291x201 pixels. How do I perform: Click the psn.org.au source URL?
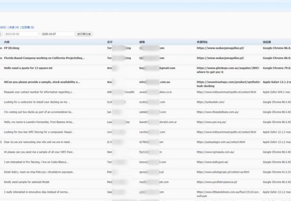(212, 122)
